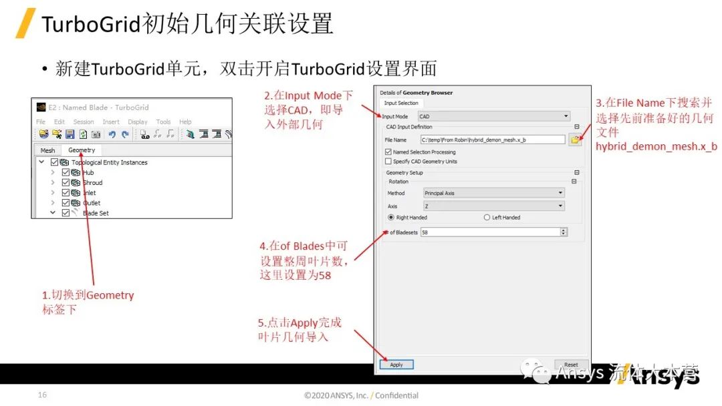Browse for file with yellow folder icon

(x=575, y=140)
